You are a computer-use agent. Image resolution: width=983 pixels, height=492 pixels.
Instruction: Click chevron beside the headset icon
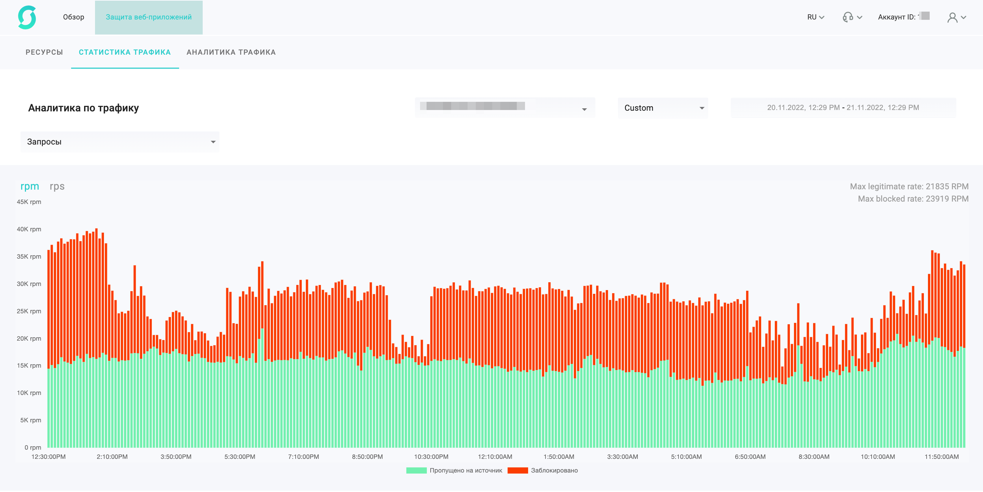(859, 17)
